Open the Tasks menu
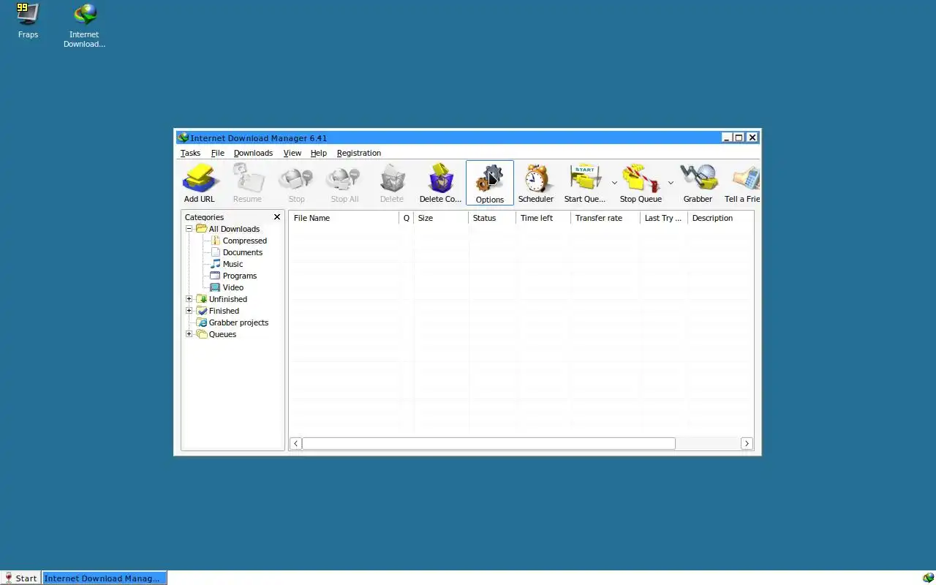The image size is (936, 585). coord(190,153)
